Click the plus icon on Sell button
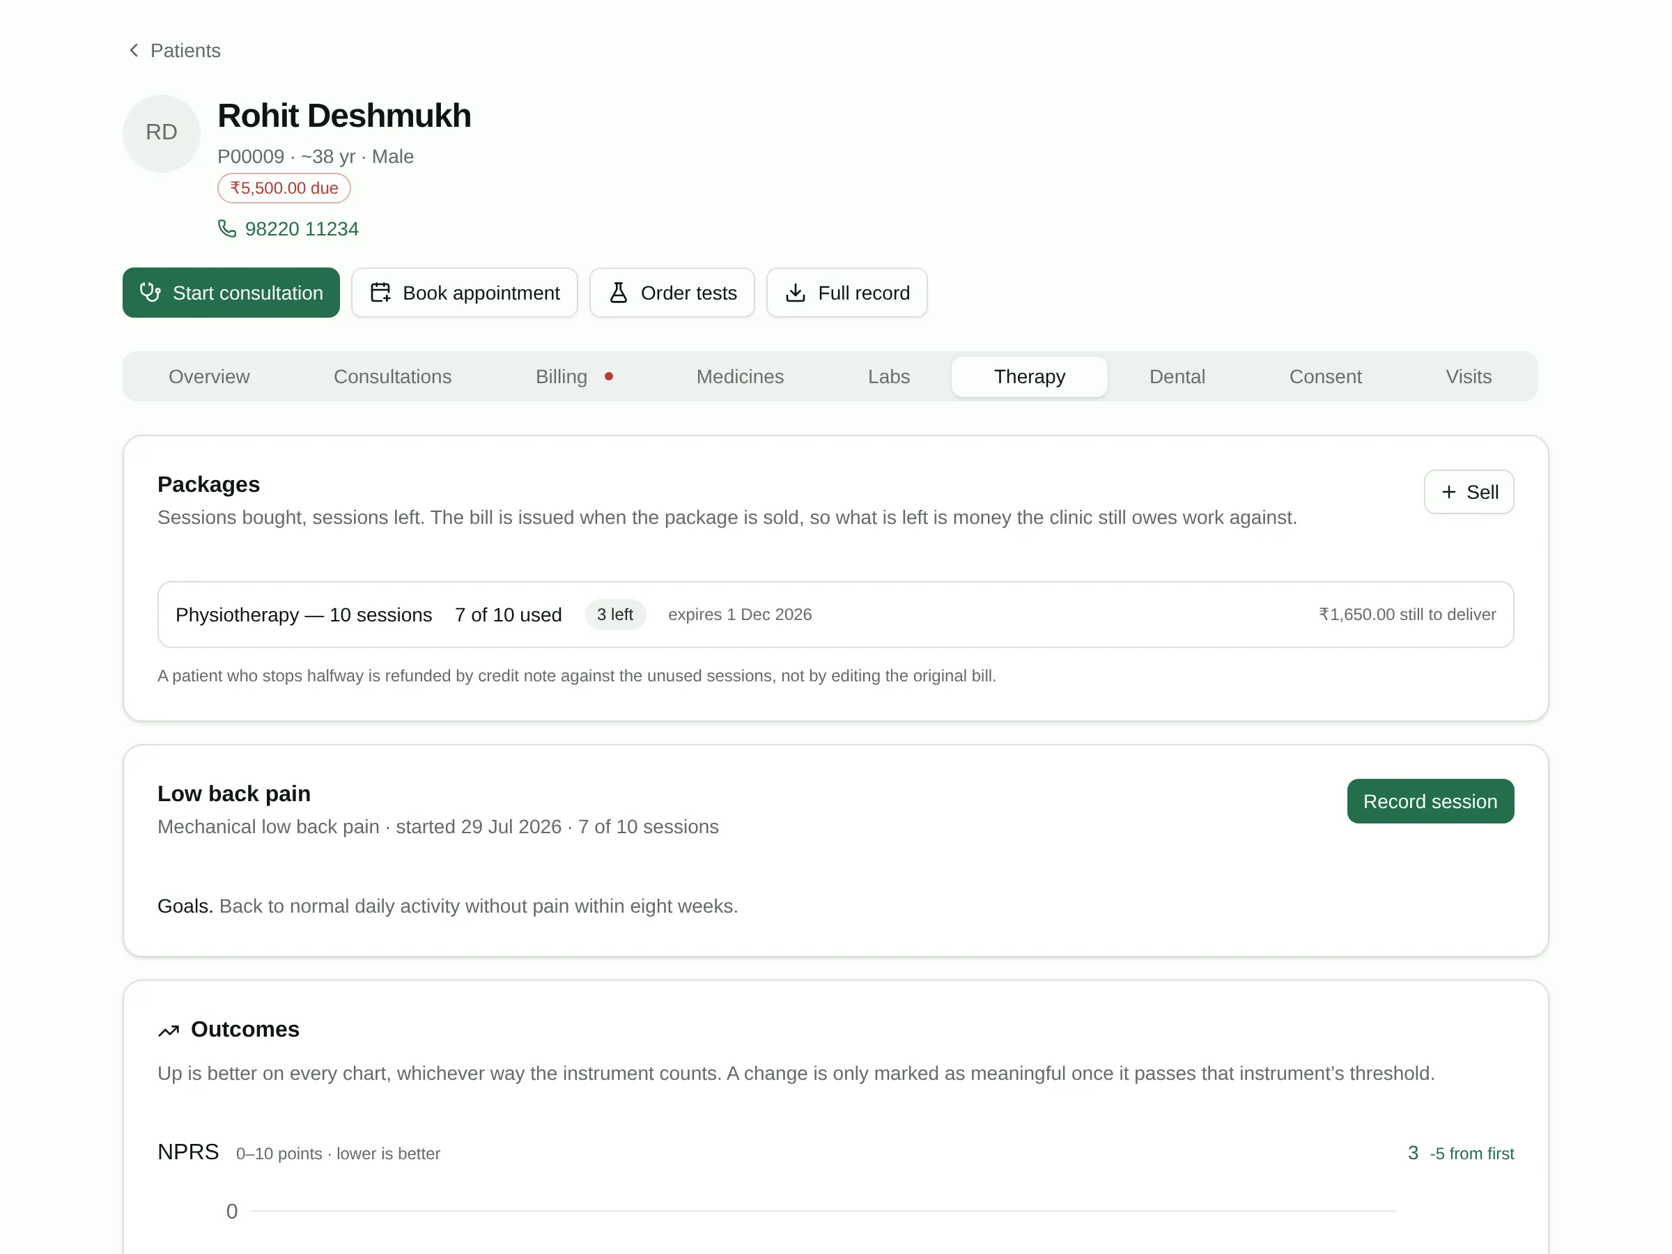The width and height of the screenshot is (1672, 1254). (x=1448, y=492)
